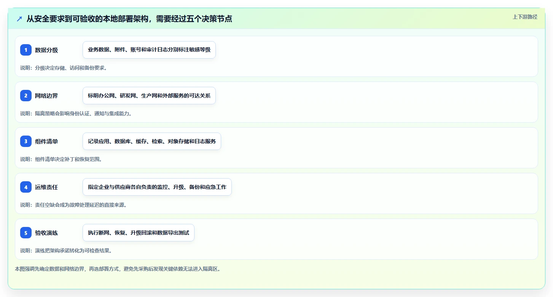The width and height of the screenshot is (553, 297).
Task: Click the heading 从安全要求到可验收的本地部署架构
Action: 129,19
